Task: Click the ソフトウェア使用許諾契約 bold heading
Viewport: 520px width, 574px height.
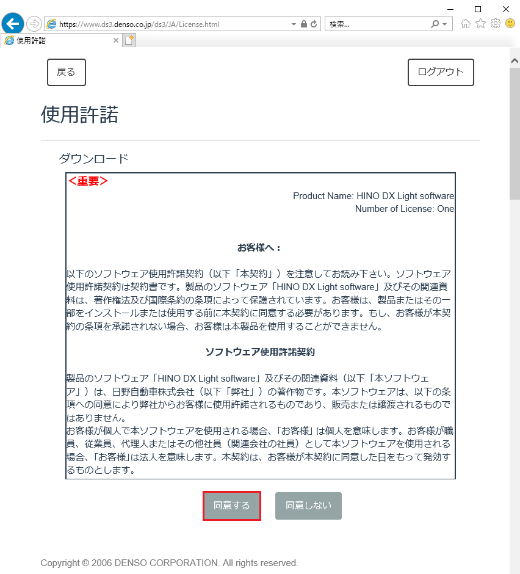Action: coord(260,352)
